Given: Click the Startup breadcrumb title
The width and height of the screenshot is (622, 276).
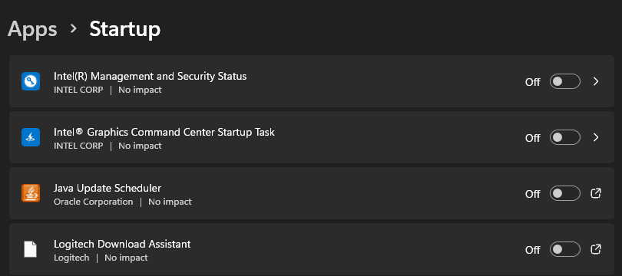Looking at the screenshot, I should coord(125,29).
